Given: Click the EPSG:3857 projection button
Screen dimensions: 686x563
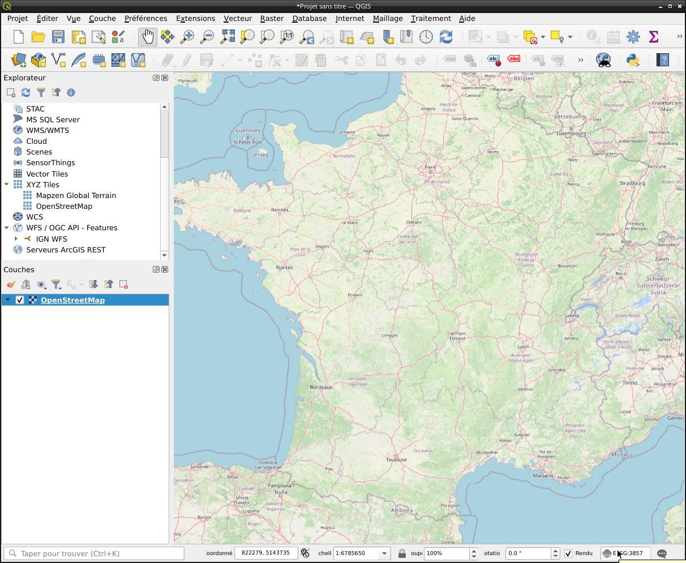Looking at the screenshot, I should (625, 553).
